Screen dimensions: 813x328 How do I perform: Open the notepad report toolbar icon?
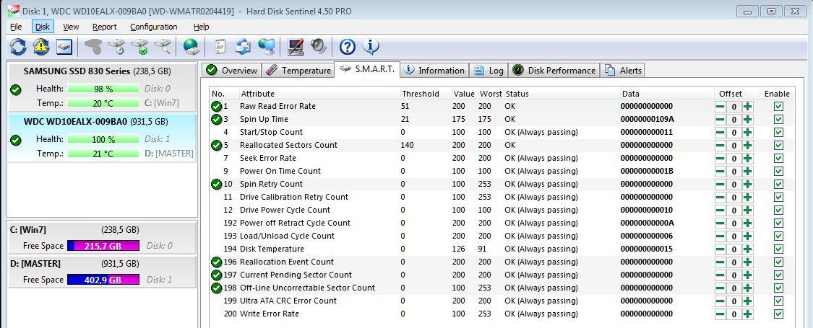220,47
